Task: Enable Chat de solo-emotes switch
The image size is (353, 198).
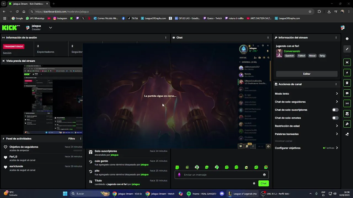Action: 335,118
